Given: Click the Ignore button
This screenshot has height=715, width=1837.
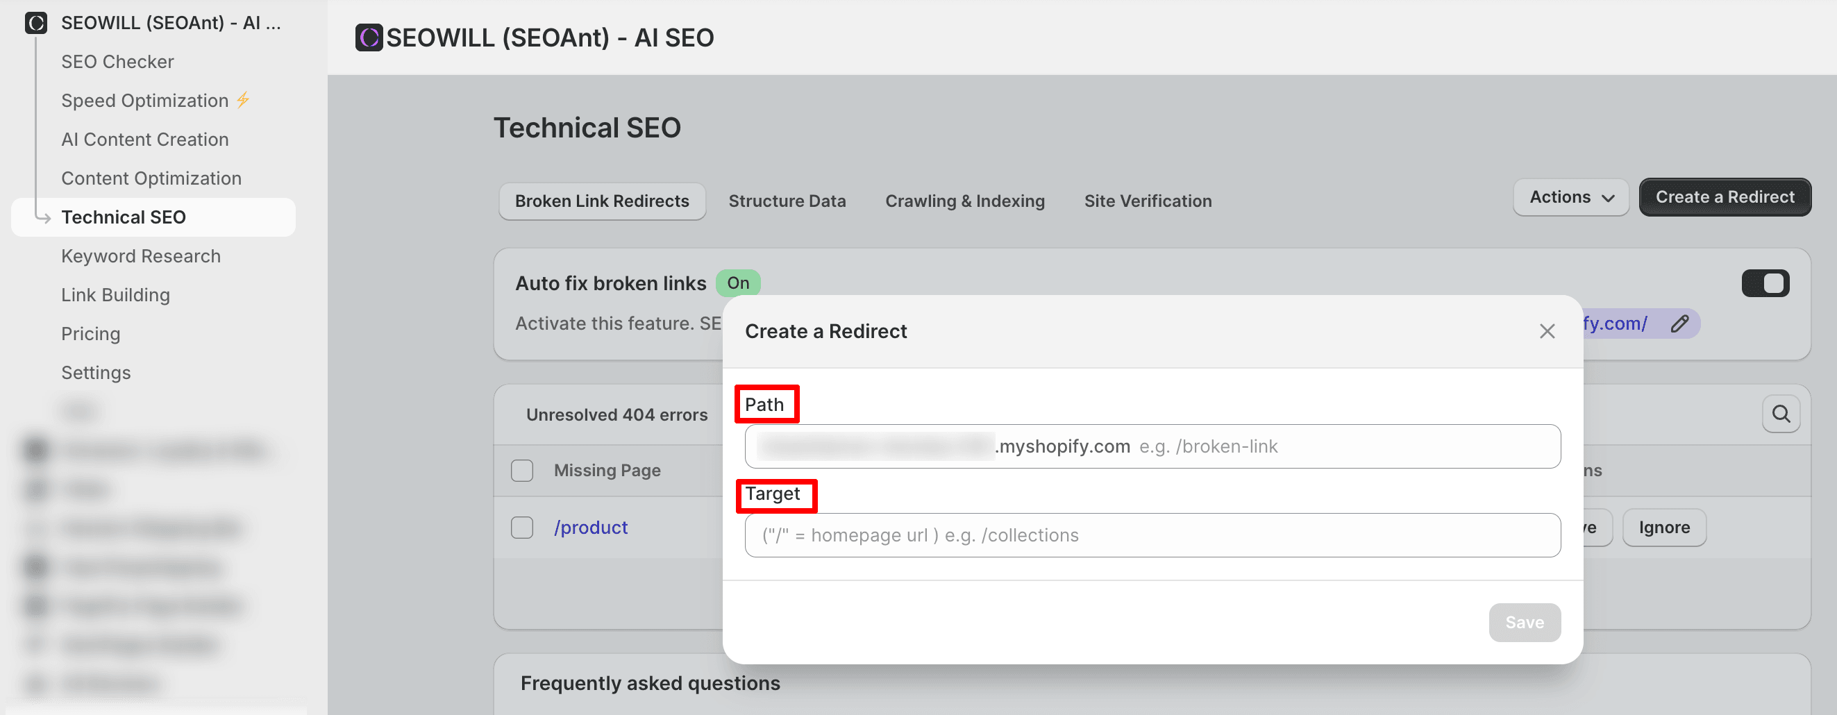Looking at the screenshot, I should tap(1663, 528).
